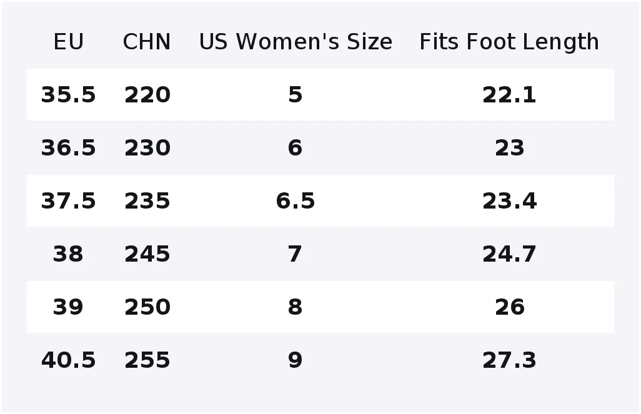Click CHN size 220 cell

tap(147, 95)
